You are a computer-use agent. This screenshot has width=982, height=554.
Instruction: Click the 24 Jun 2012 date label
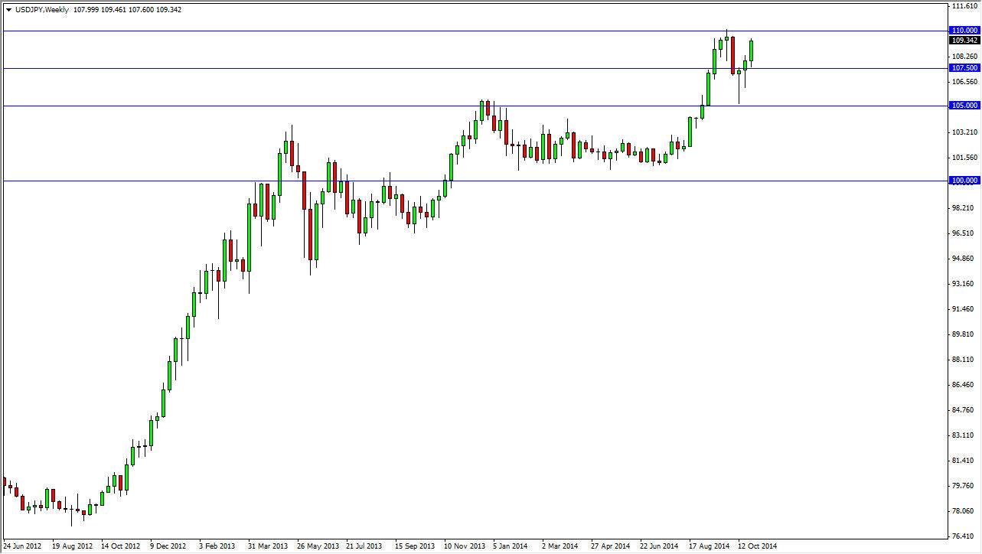23,546
